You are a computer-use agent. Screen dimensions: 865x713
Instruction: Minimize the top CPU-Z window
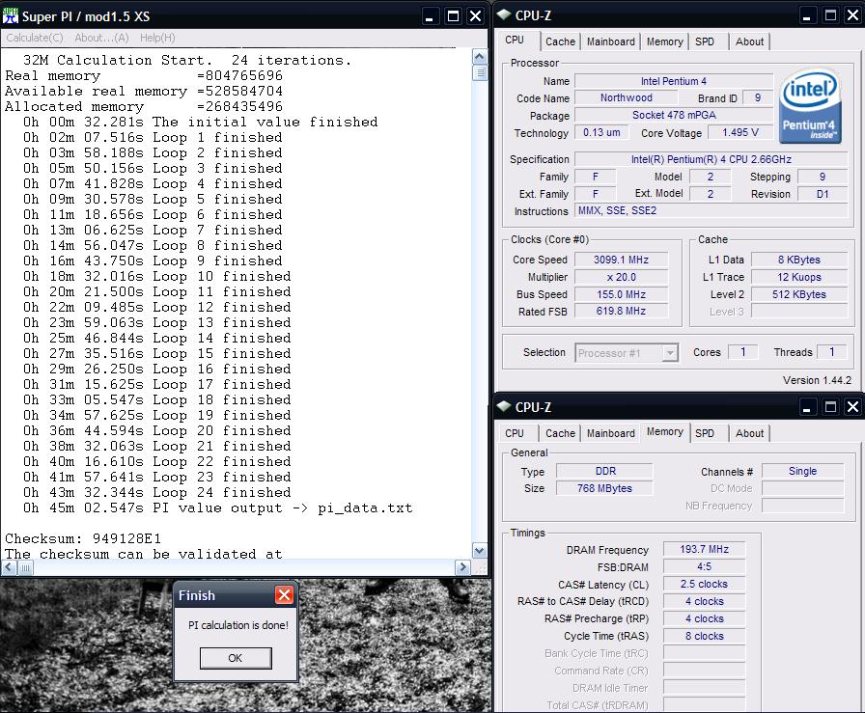(806, 15)
